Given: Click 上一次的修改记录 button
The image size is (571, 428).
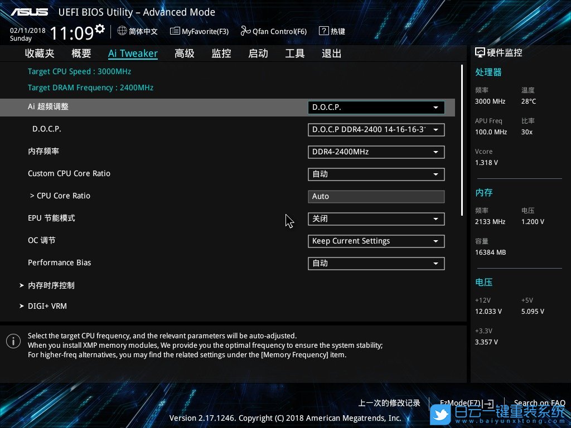Looking at the screenshot, I should click(x=389, y=403).
